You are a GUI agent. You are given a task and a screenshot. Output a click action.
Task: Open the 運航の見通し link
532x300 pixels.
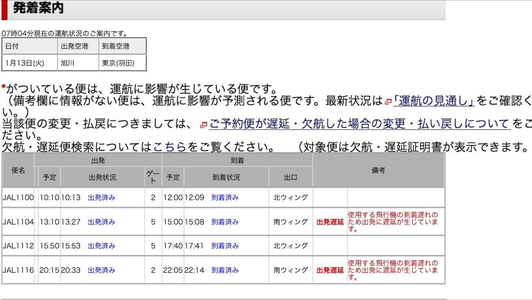pyautogui.click(x=434, y=101)
